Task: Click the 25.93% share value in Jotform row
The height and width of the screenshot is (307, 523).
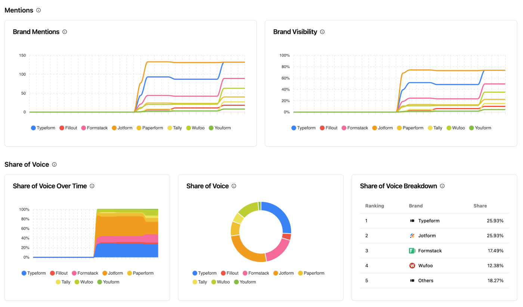Action: pos(495,236)
